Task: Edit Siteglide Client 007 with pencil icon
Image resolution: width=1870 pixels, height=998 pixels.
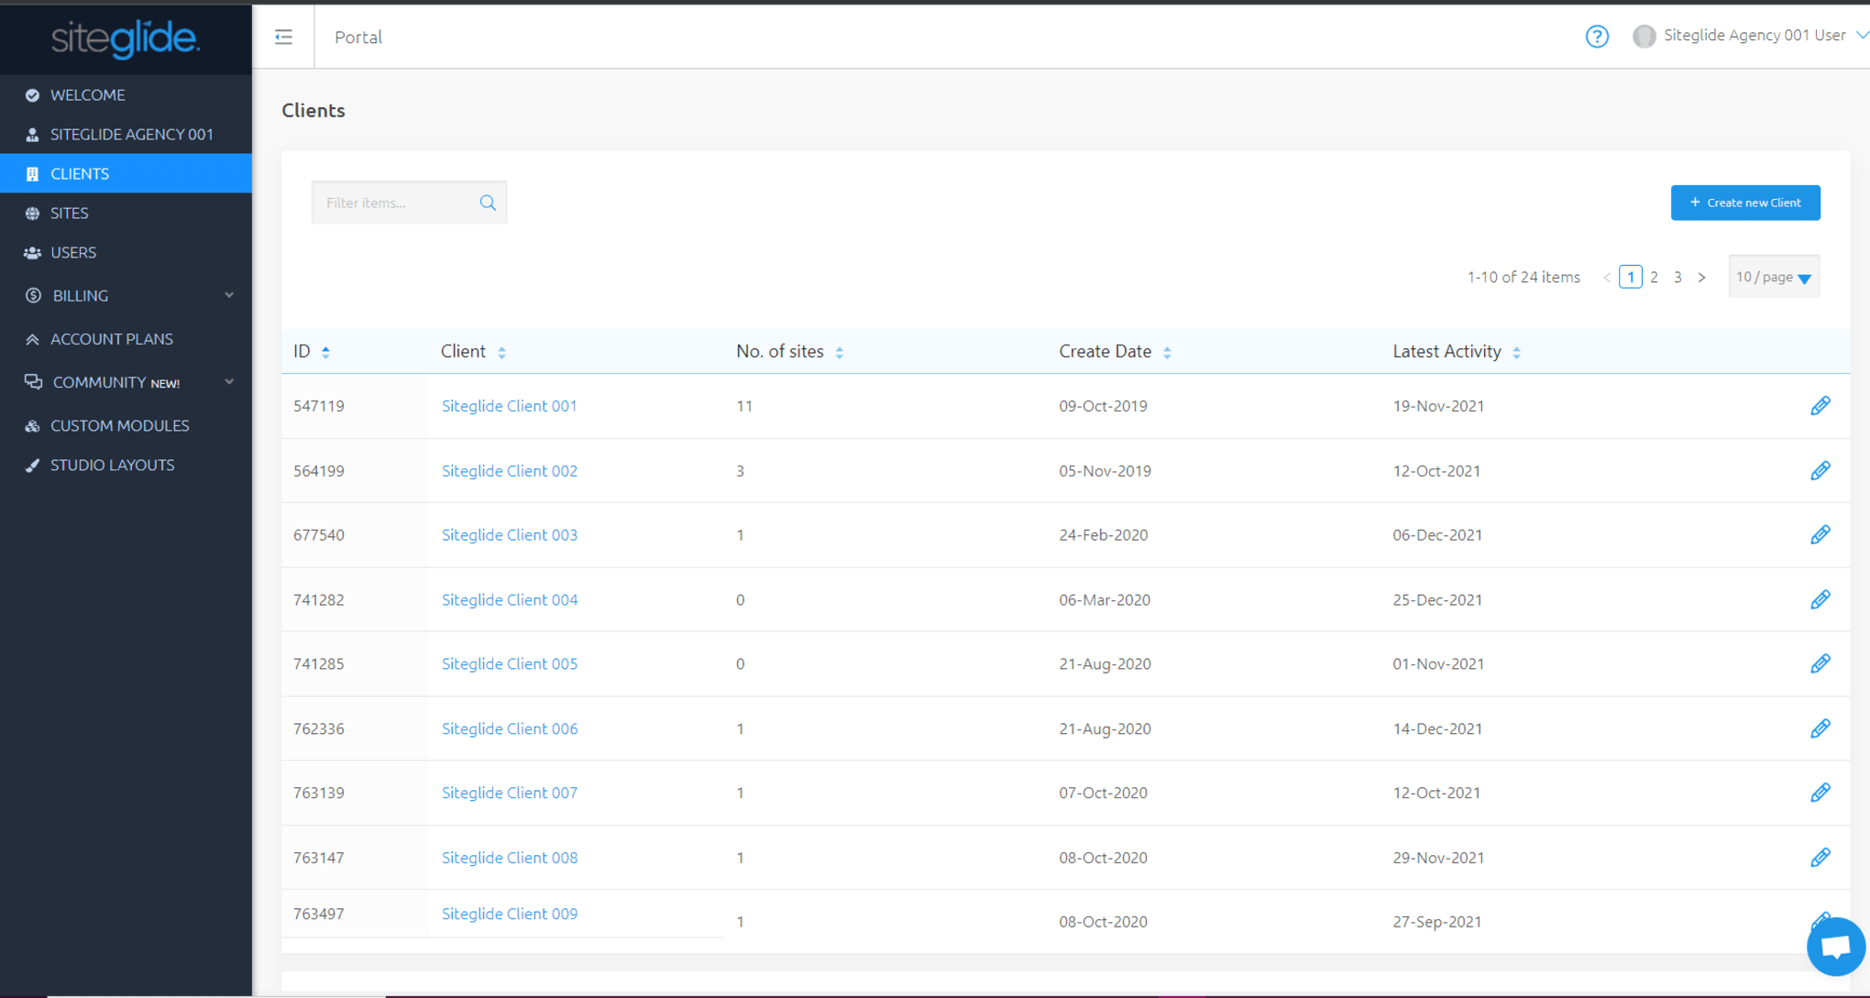Action: 1820,794
